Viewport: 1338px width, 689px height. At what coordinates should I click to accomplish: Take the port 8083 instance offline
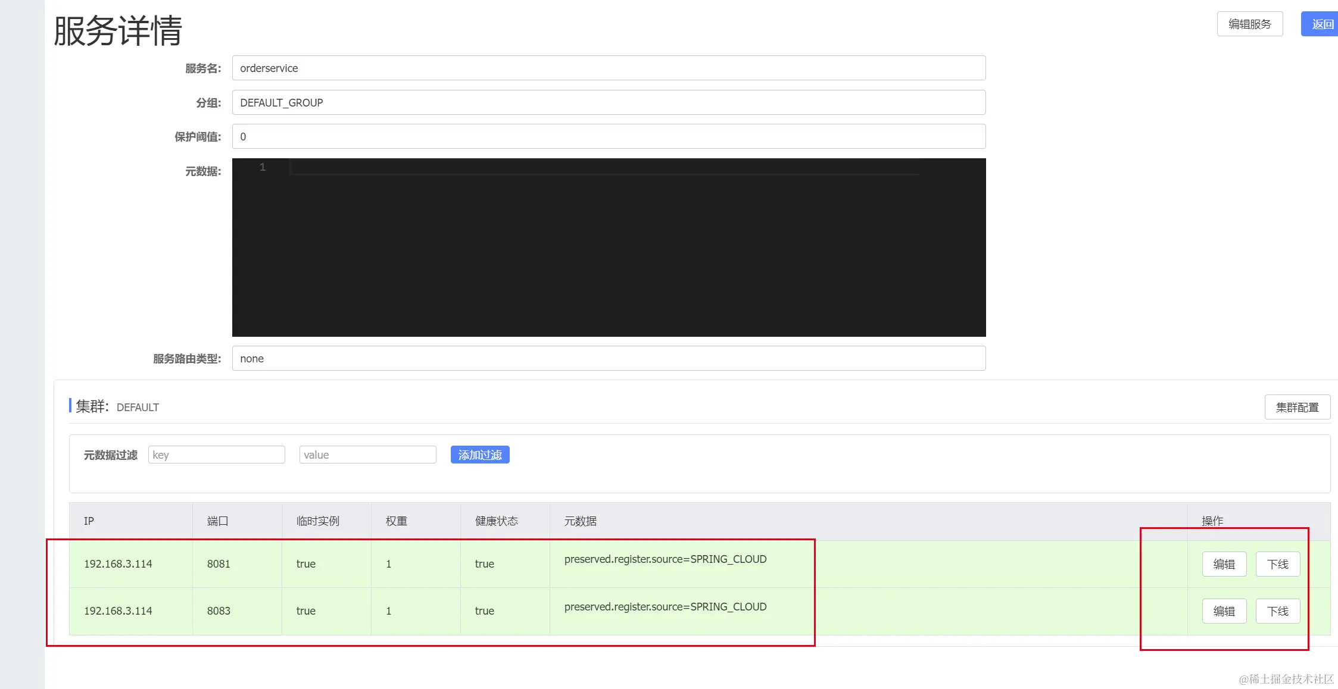pos(1277,611)
